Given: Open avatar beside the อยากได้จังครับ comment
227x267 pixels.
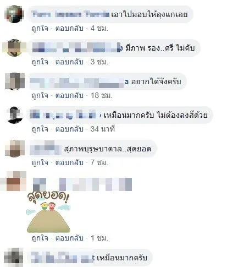Looking at the screenshot, I should pos(15,81).
